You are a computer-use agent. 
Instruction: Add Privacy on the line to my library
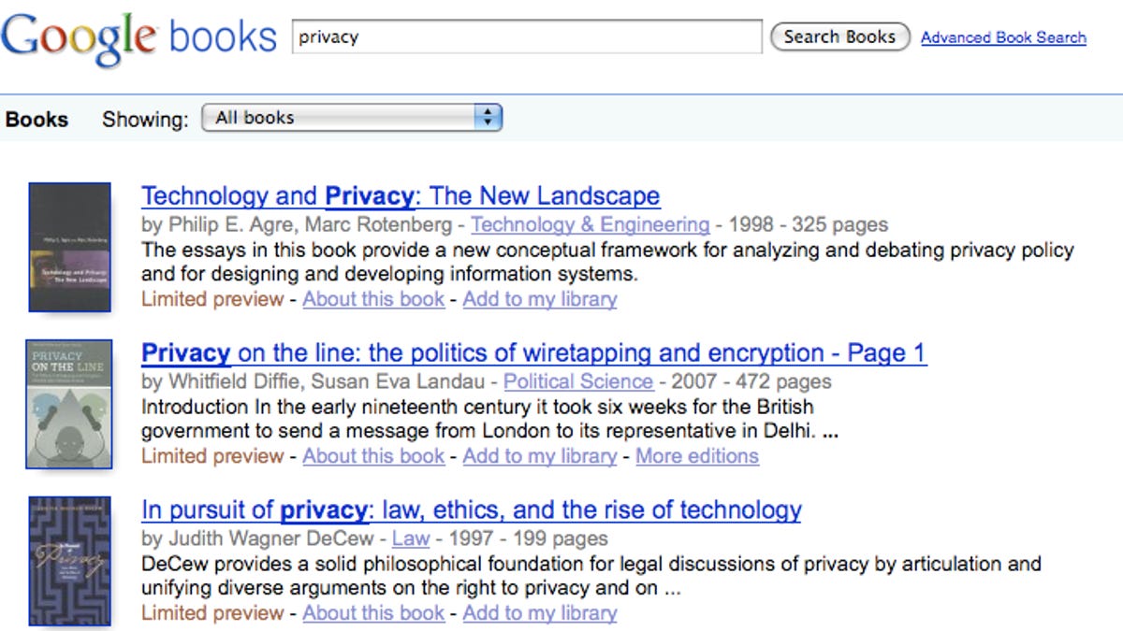coord(540,456)
